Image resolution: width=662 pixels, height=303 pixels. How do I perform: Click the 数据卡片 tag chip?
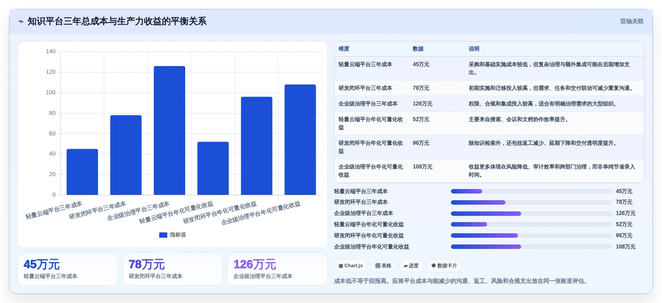point(444,265)
